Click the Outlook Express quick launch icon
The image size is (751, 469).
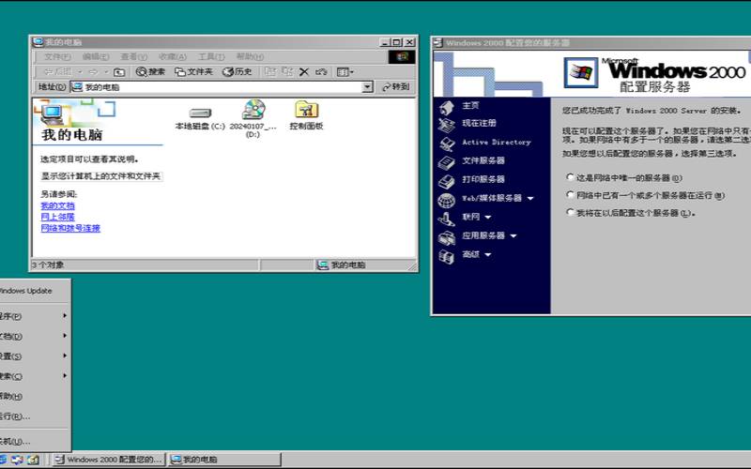tap(17, 460)
